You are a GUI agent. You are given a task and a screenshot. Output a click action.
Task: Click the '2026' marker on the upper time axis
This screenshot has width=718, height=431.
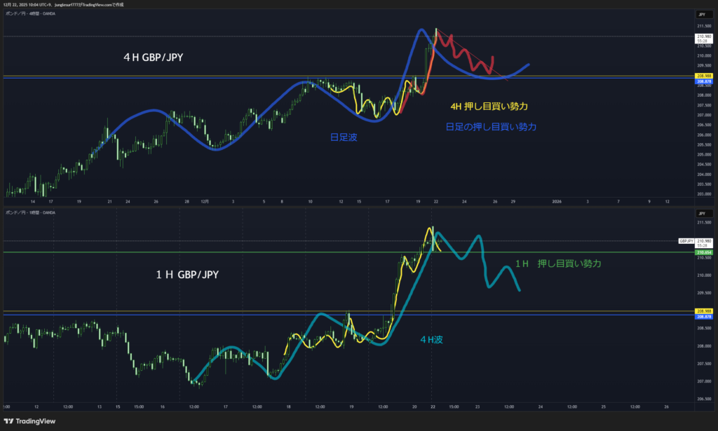point(557,201)
